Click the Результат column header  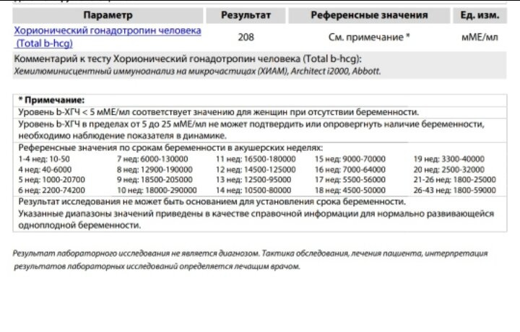(245, 14)
